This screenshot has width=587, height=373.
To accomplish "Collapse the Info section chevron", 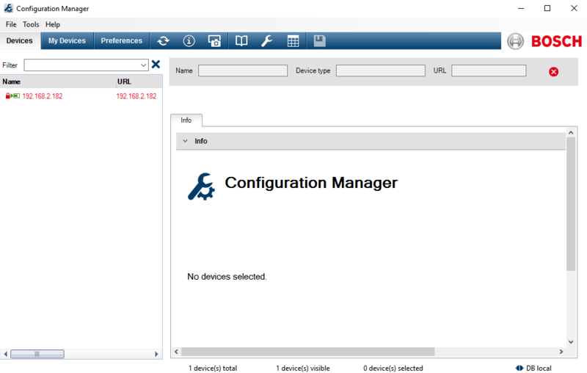I will pos(185,141).
